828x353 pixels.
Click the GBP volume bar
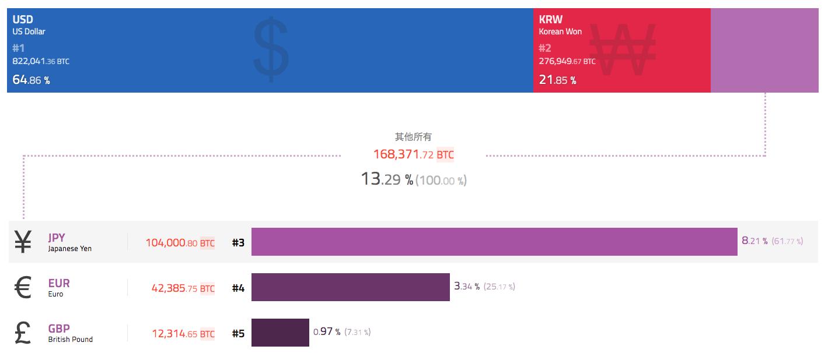[280, 333]
